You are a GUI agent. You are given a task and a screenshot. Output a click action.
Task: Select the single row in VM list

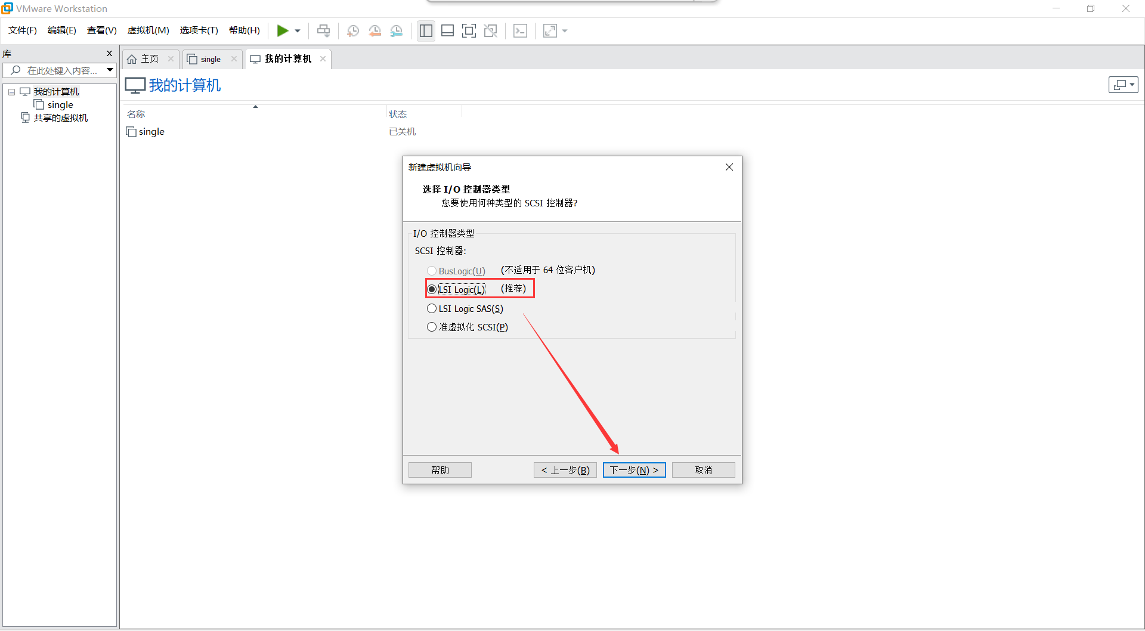click(x=151, y=132)
